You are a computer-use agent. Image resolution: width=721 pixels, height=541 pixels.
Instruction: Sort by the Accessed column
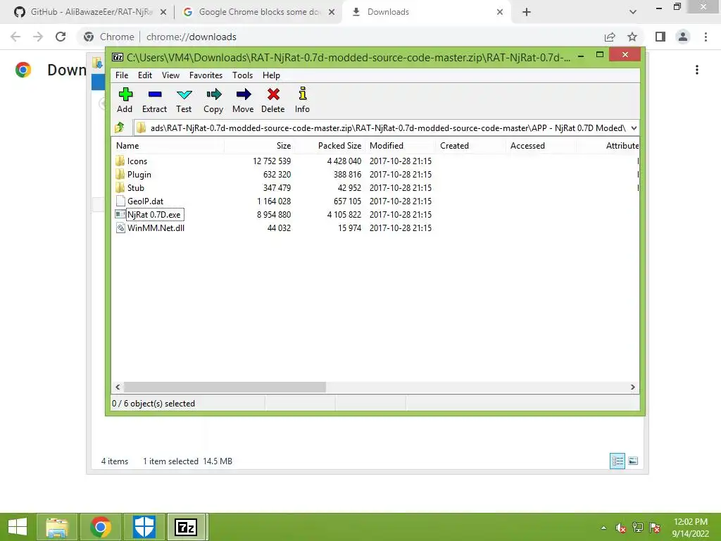tap(541, 146)
